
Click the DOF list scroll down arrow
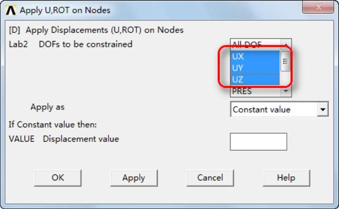pos(286,91)
